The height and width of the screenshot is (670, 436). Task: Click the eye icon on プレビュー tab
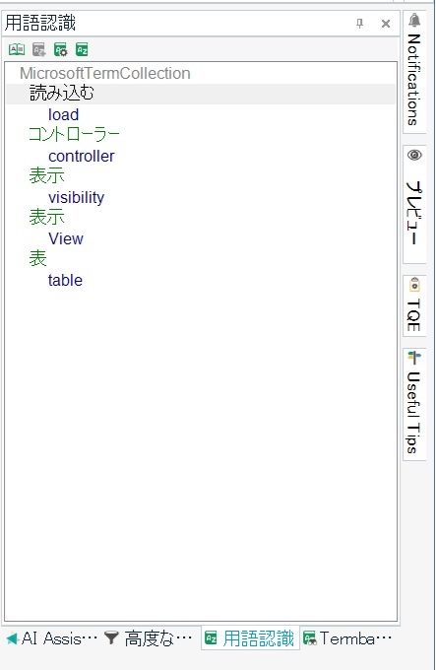414,155
